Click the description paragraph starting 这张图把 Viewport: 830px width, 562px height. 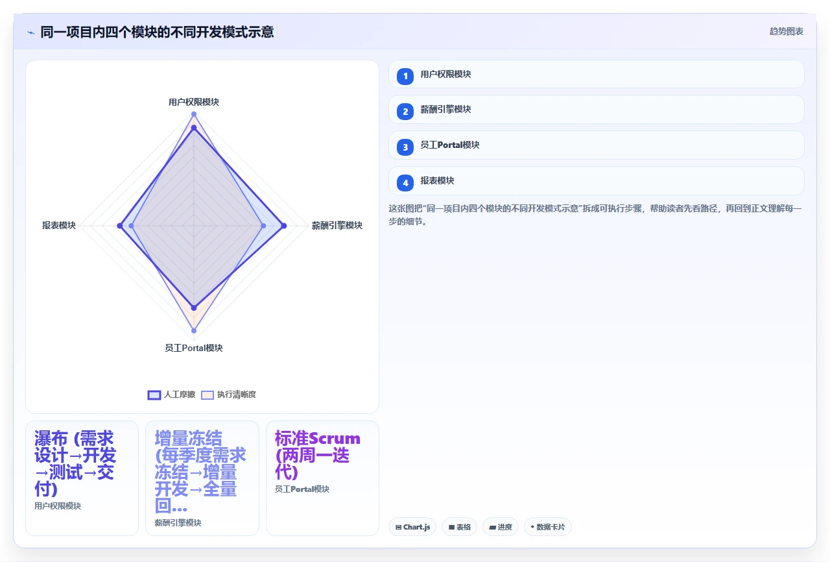(x=595, y=215)
